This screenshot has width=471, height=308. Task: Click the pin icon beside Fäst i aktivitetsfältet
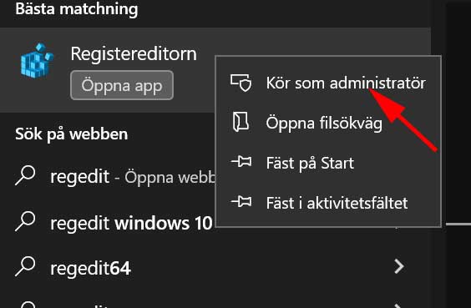(241, 202)
